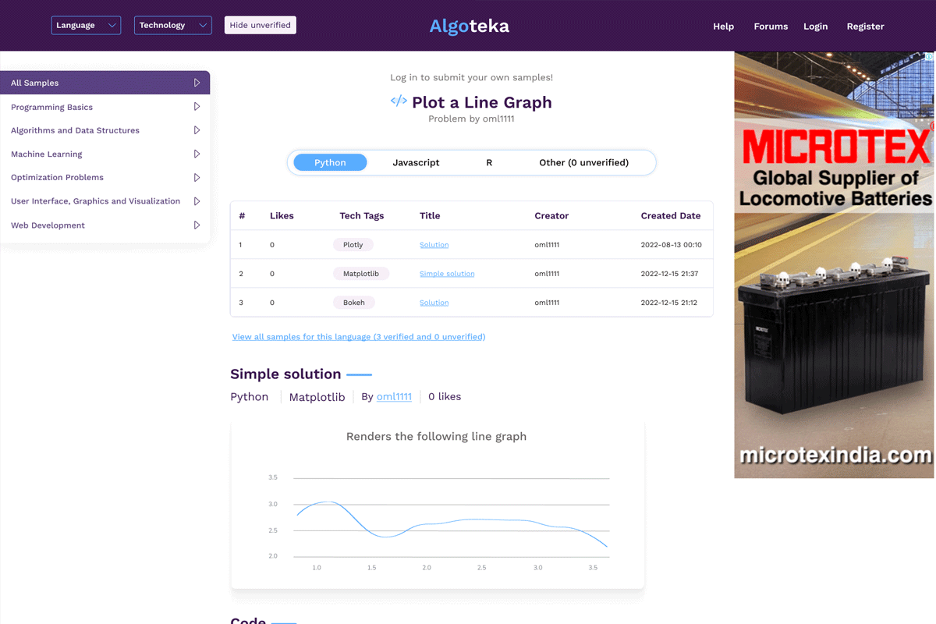Open the Language dropdown
The height and width of the screenshot is (624, 936).
86,26
